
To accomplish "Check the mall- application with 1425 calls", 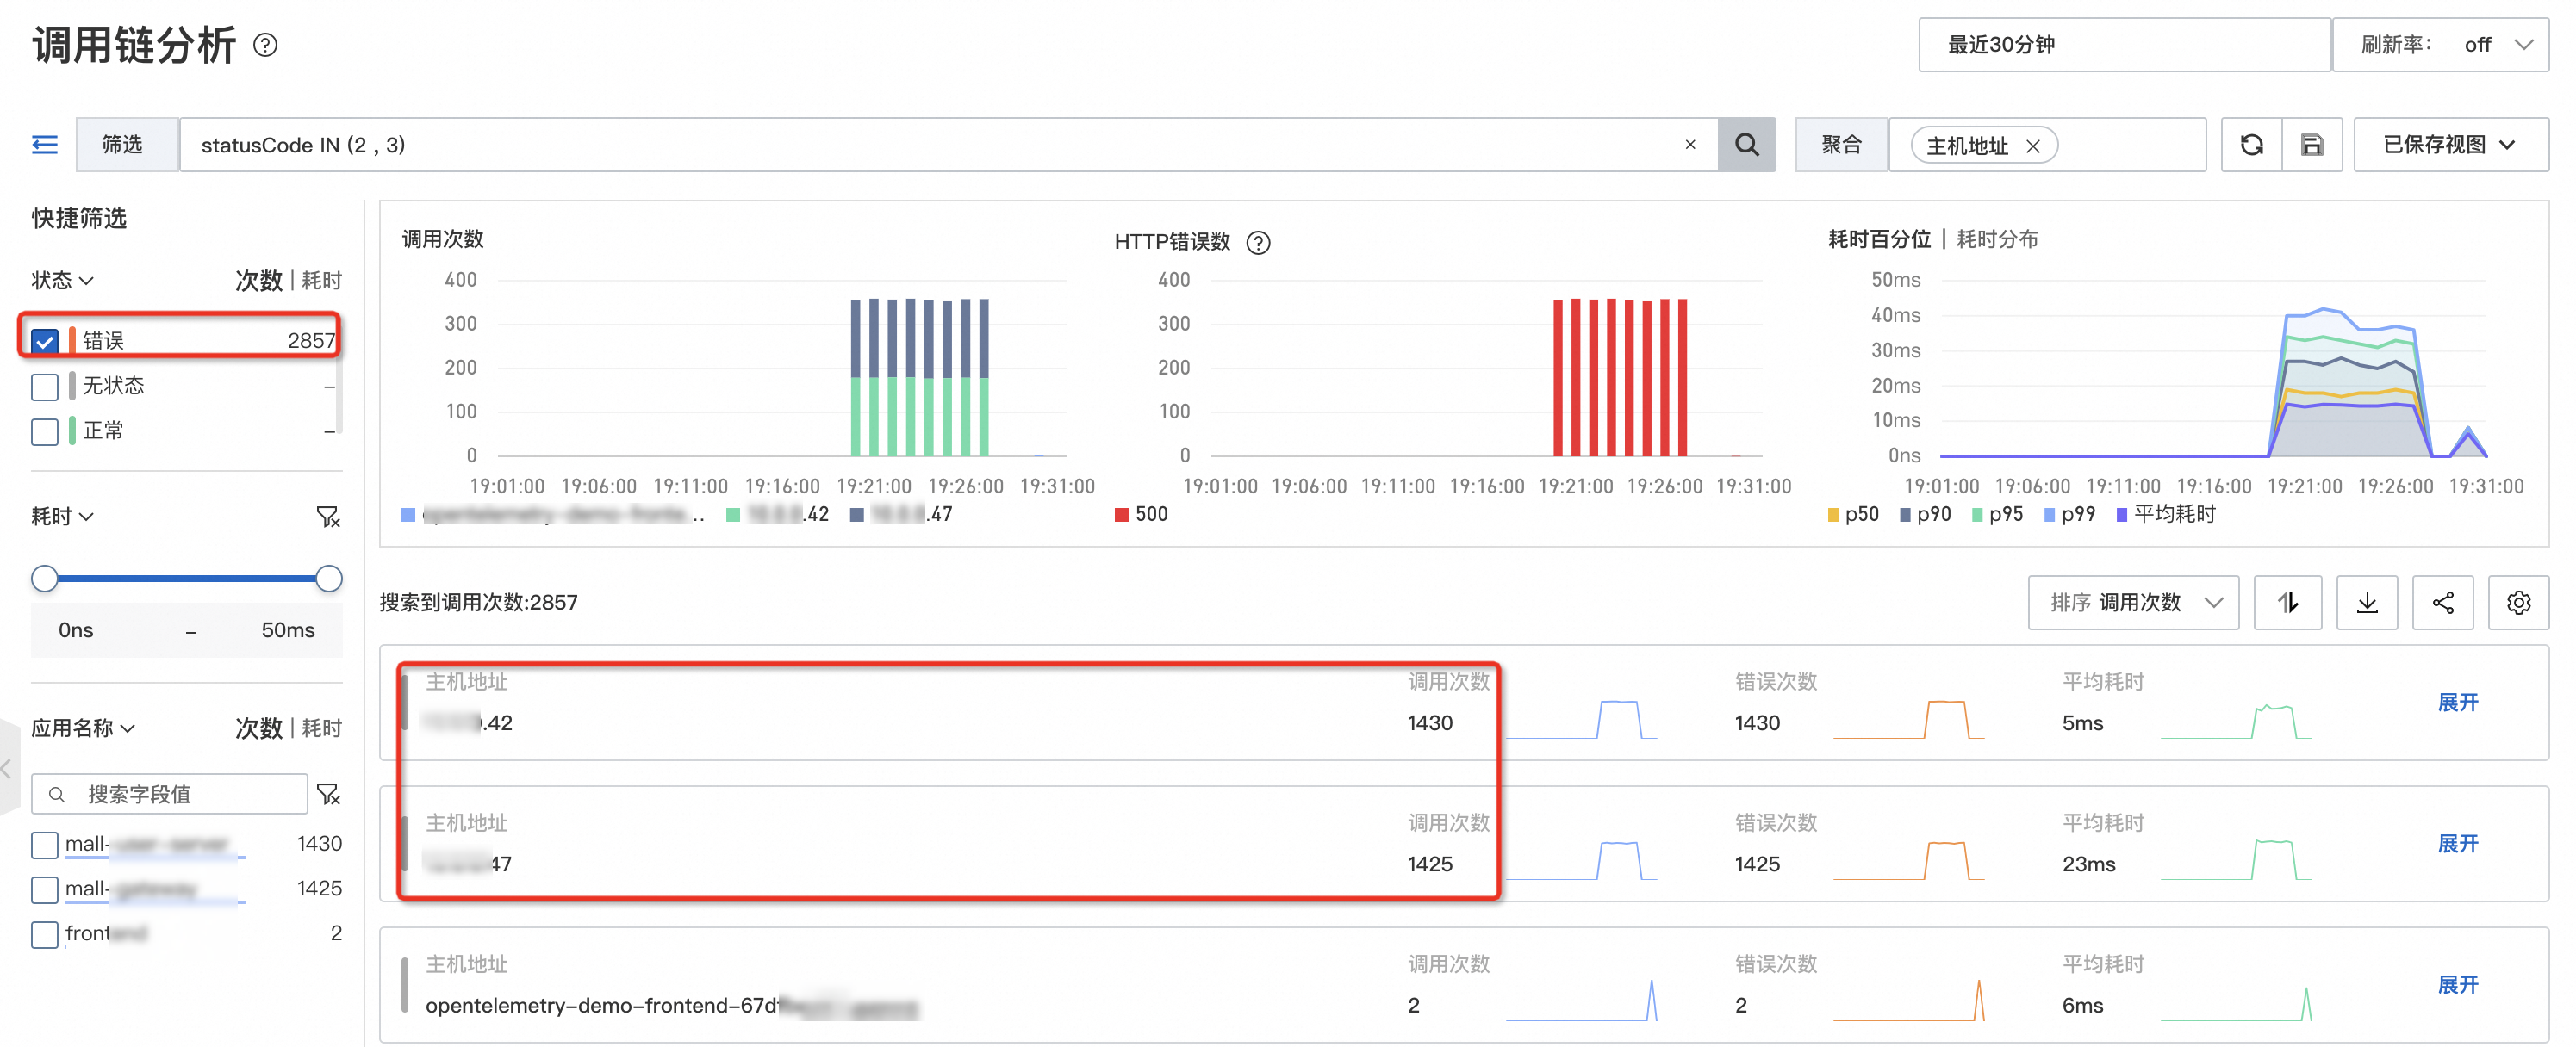I will [x=45, y=889].
